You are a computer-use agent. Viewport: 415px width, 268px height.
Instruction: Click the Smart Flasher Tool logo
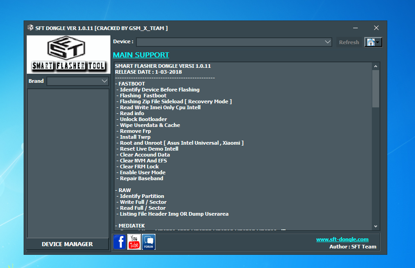point(69,55)
